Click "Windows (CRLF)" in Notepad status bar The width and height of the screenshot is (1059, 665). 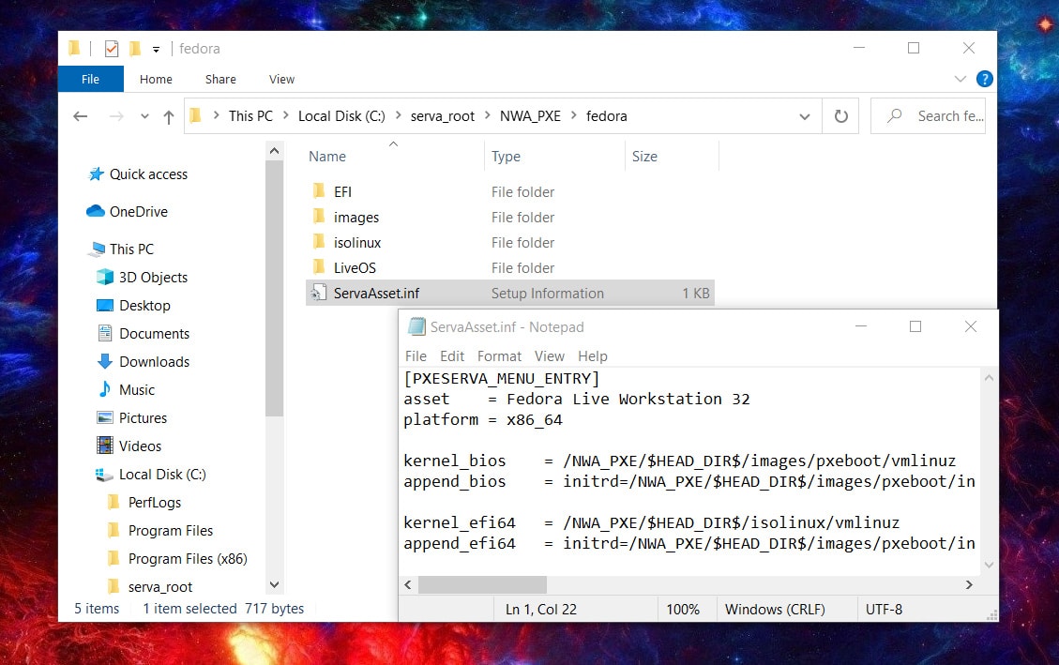tap(775, 609)
